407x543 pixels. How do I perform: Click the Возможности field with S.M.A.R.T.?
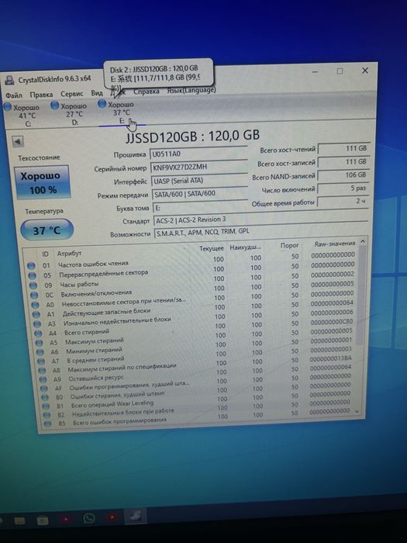pyautogui.click(x=261, y=232)
